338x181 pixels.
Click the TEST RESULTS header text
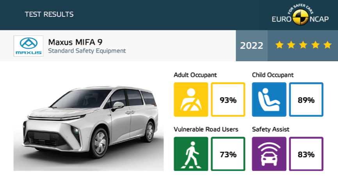click(49, 15)
